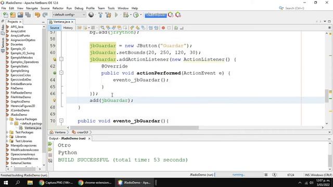Click the Rerun green arrow in Output panel
Viewport: 333px width, 187px height.
coord(50,144)
